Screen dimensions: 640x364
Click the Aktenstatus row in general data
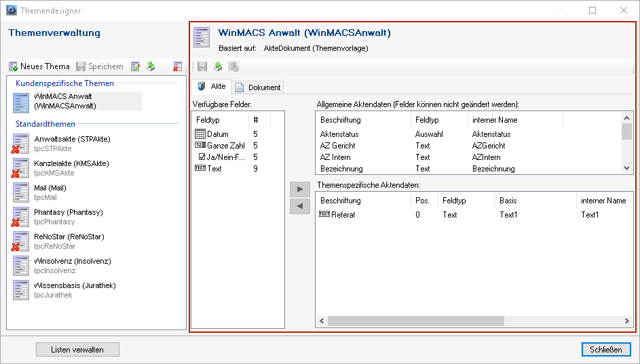[x=470, y=134]
